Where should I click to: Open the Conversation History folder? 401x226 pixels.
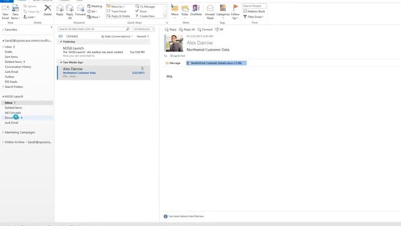tap(18, 67)
